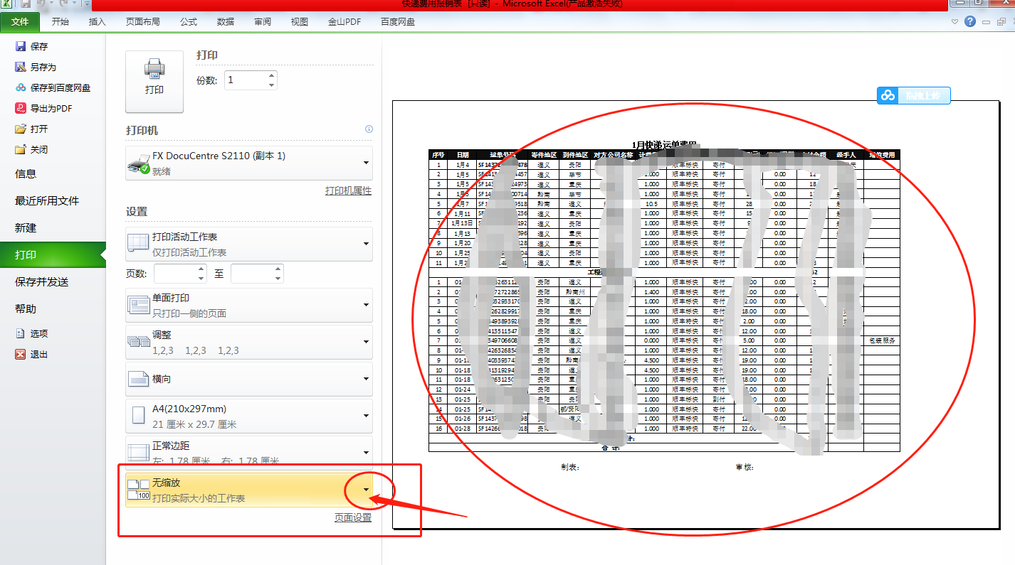Viewport: 1015px width, 565px height.
Task: Switch to the 视图 ribbon tab
Action: pyautogui.click(x=300, y=22)
